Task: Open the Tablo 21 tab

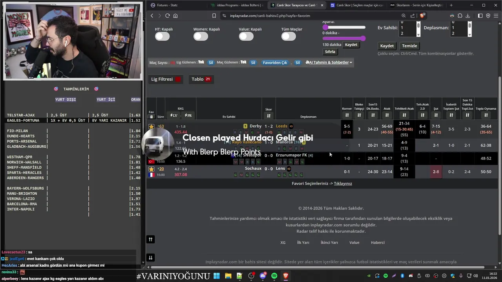Action: [x=201, y=79]
